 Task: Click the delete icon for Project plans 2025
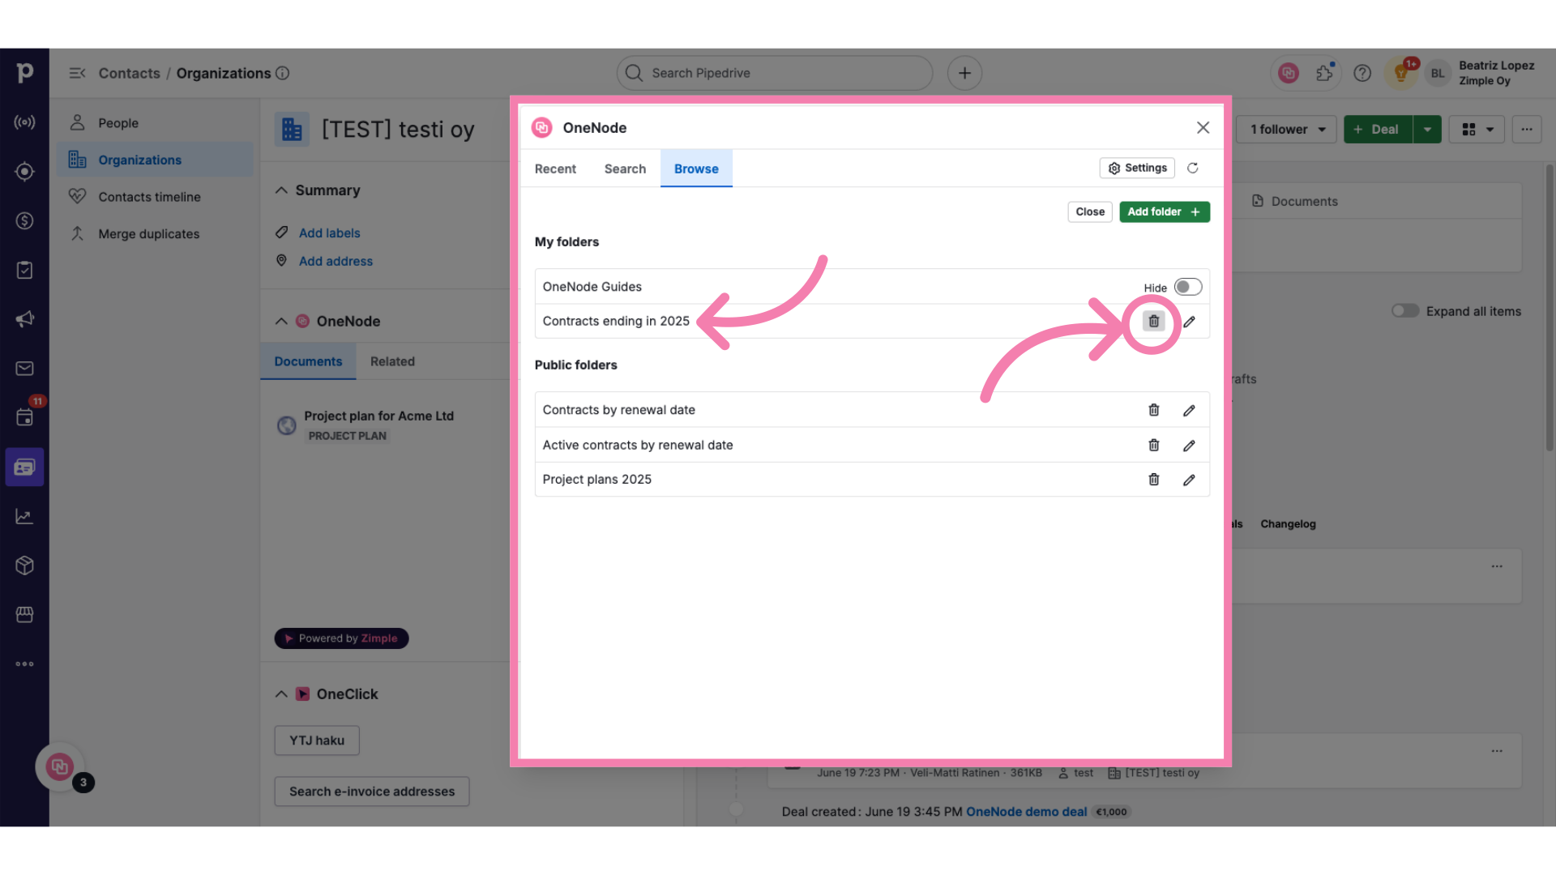click(x=1153, y=479)
